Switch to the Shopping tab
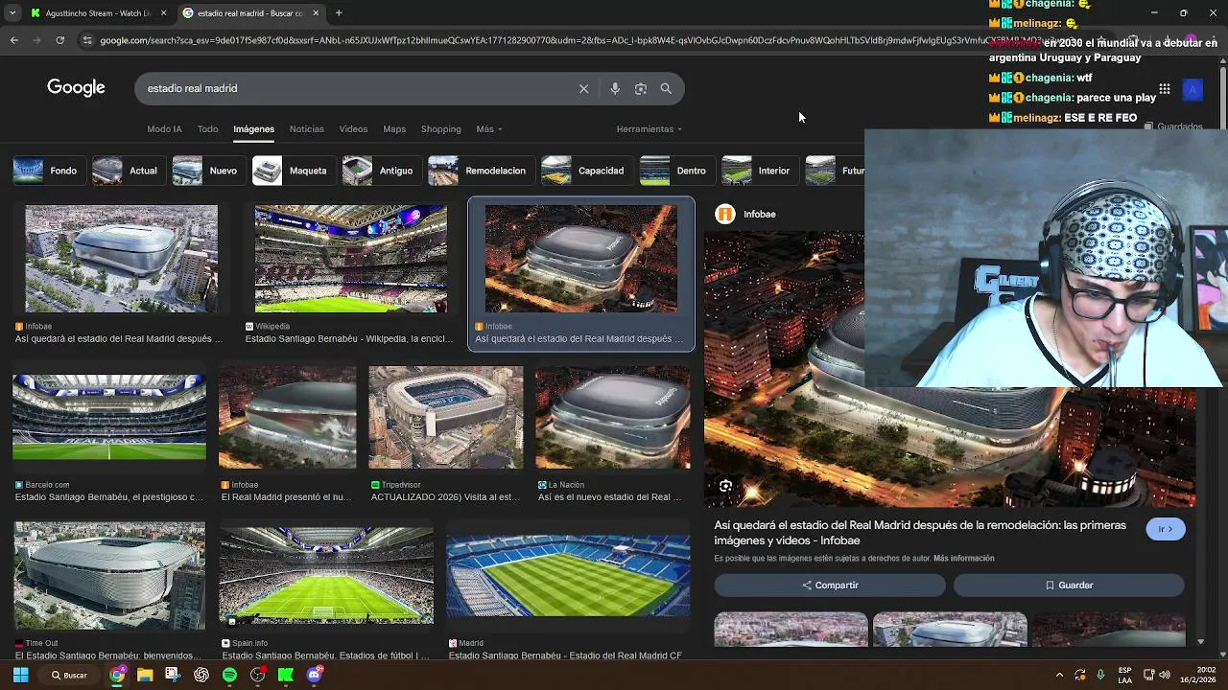 tap(441, 129)
